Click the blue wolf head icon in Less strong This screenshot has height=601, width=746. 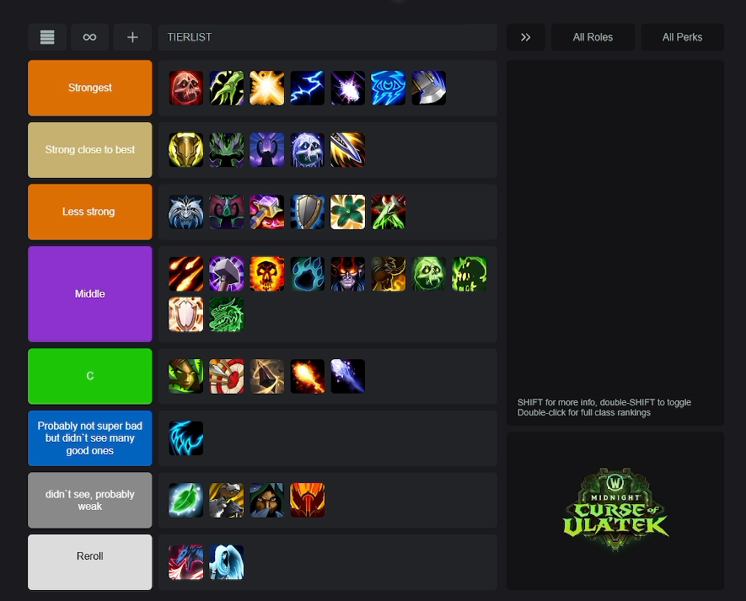tap(186, 212)
